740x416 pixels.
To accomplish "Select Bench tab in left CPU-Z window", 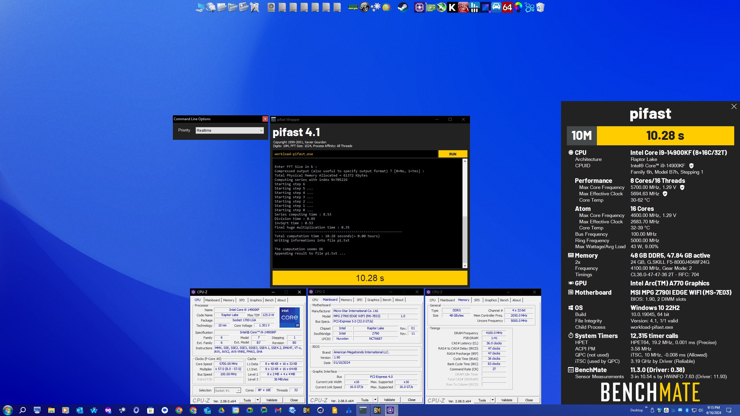I will (x=269, y=300).
